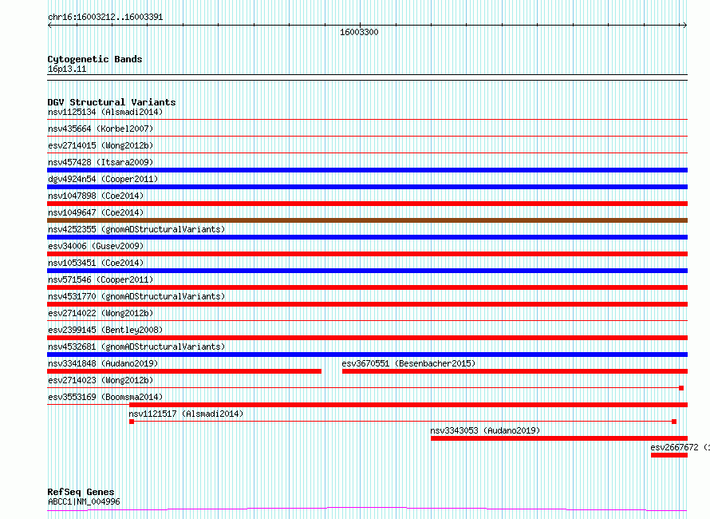This screenshot has width=710, height=519.
Task: Click the blue bar under dgv4924n54
Action: (x=367, y=187)
